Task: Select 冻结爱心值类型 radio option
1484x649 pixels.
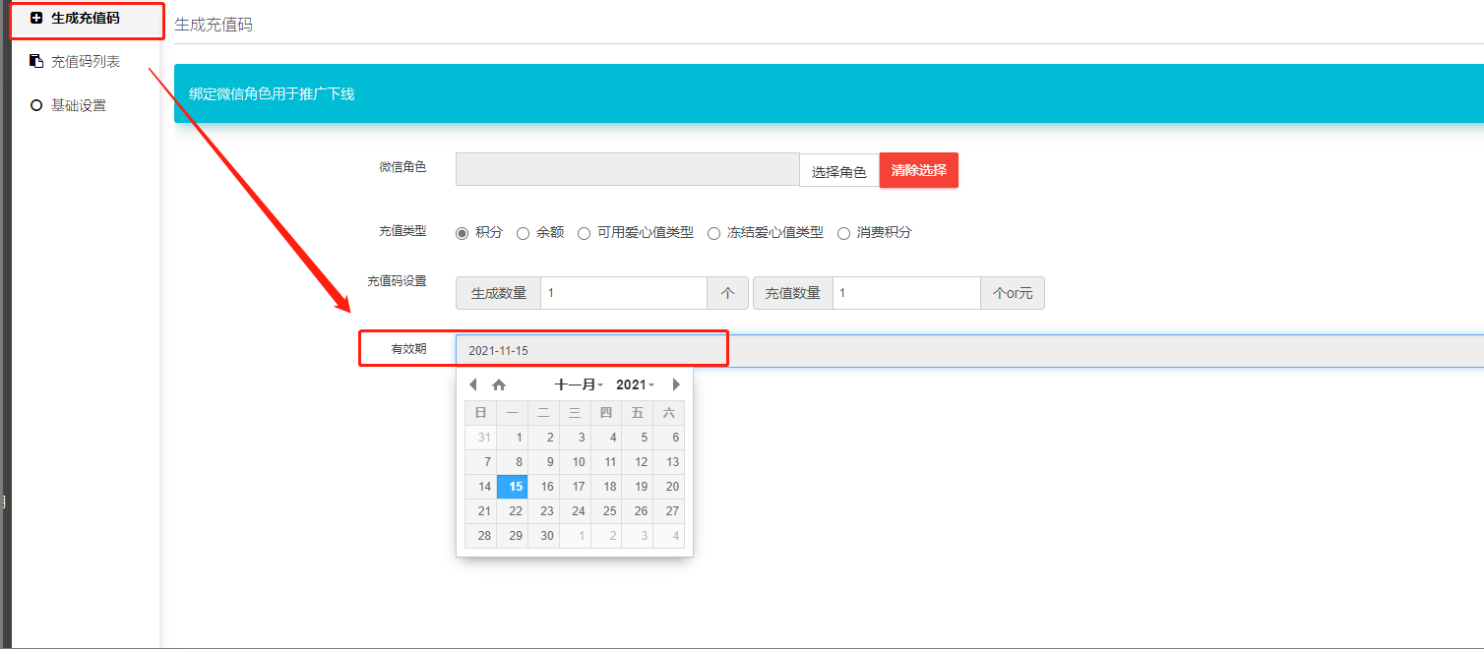Action: pos(714,233)
